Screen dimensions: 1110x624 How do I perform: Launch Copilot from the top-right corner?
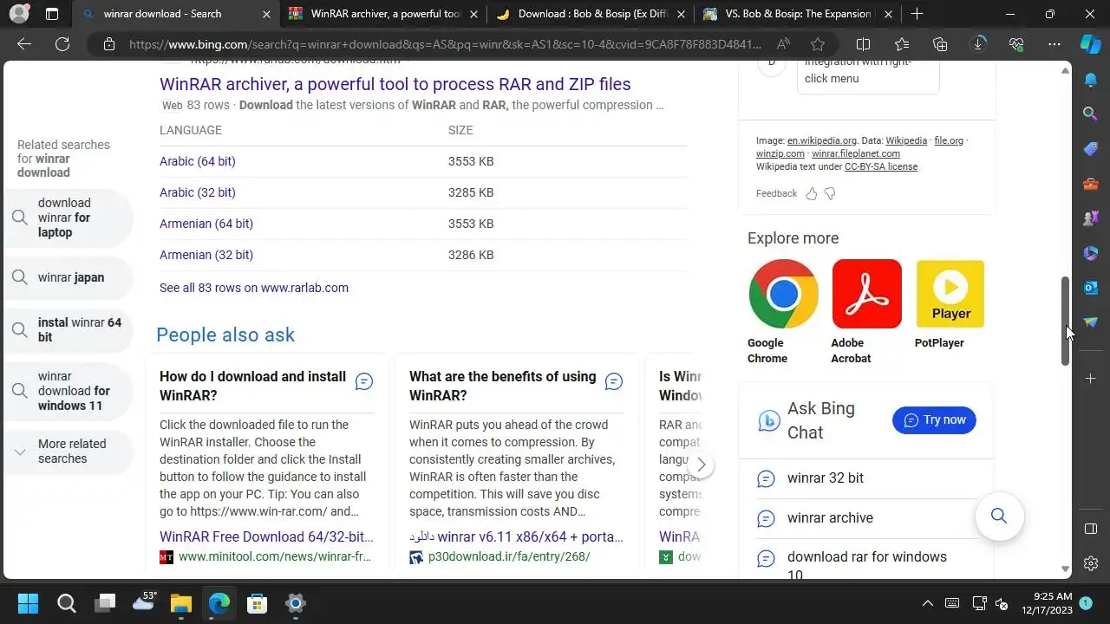1091,44
